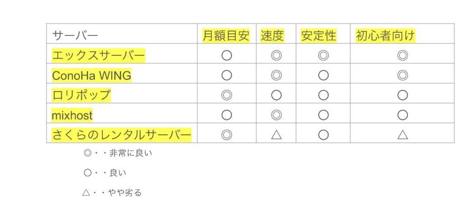Viewport: 466px width, 205px height.
Task: Select the ロリポップ row label
Action: point(81,95)
